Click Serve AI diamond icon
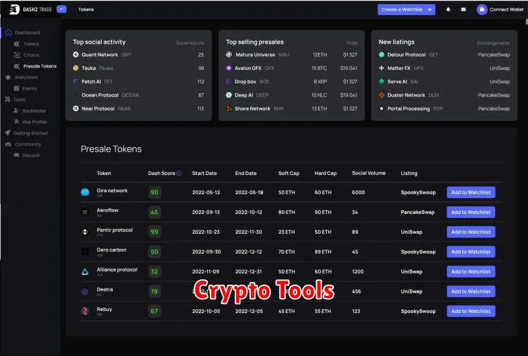 pos(381,82)
